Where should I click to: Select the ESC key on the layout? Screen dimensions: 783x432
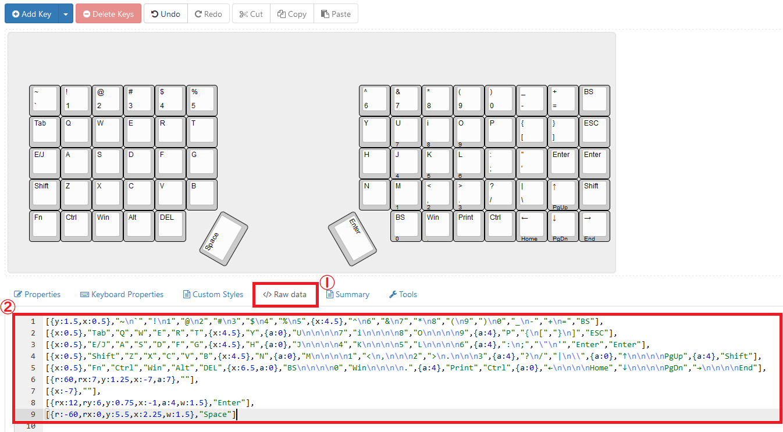pyautogui.click(x=594, y=131)
